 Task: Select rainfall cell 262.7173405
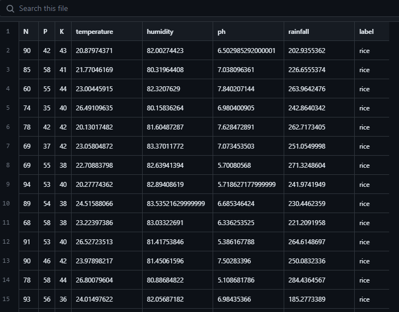pyautogui.click(x=319, y=127)
